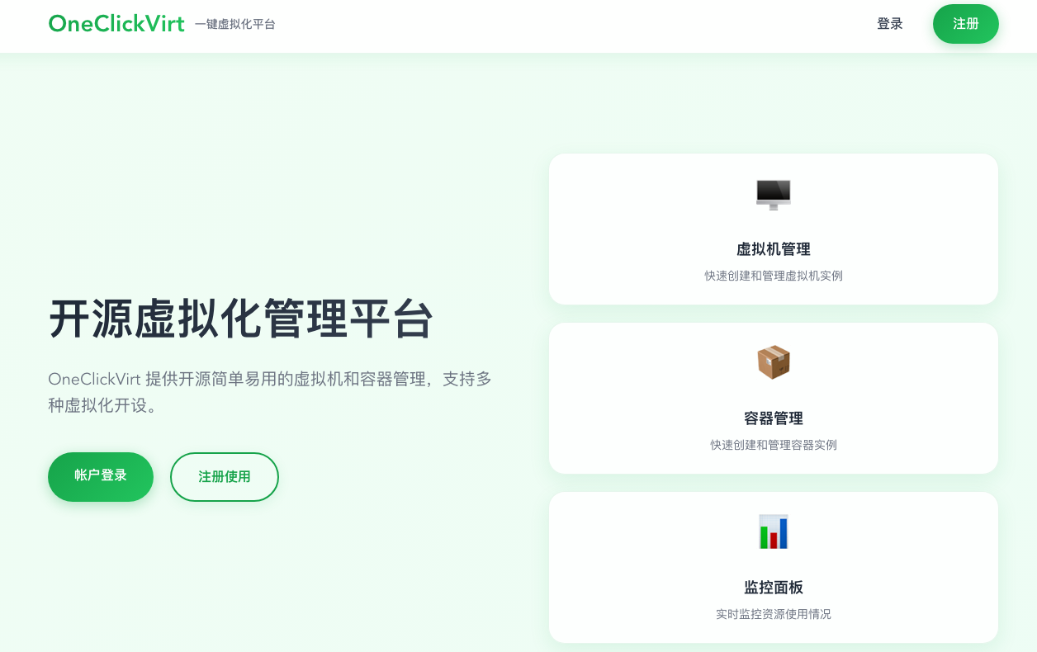Image resolution: width=1037 pixels, height=652 pixels.
Task: Open 登录 in the top navigation
Action: tap(890, 24)
